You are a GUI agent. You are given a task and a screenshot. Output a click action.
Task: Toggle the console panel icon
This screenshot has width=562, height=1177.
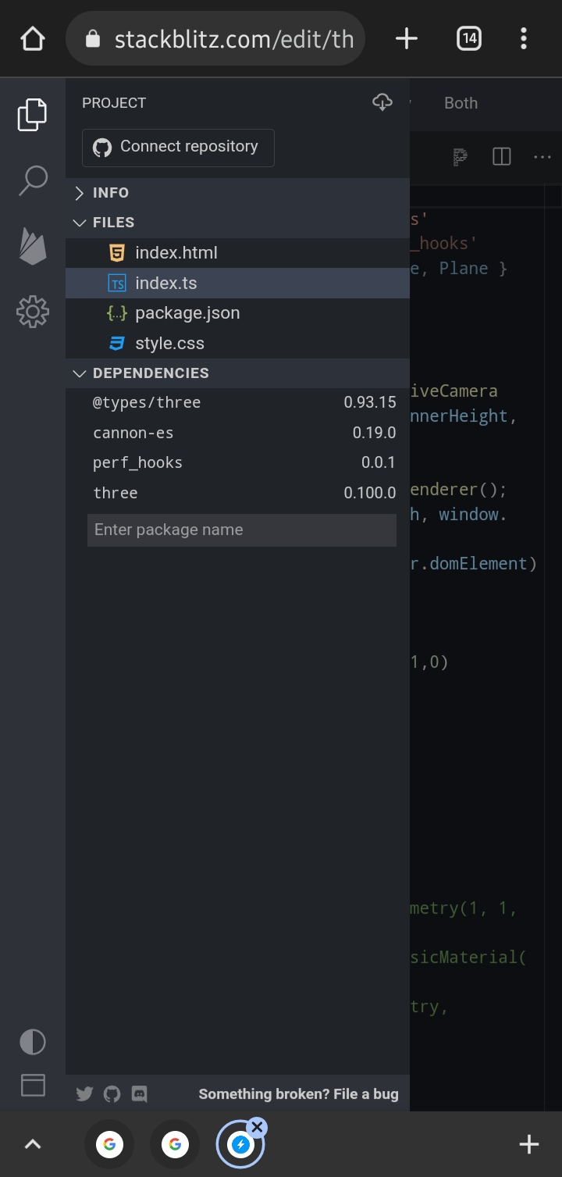click(32, 1085)
